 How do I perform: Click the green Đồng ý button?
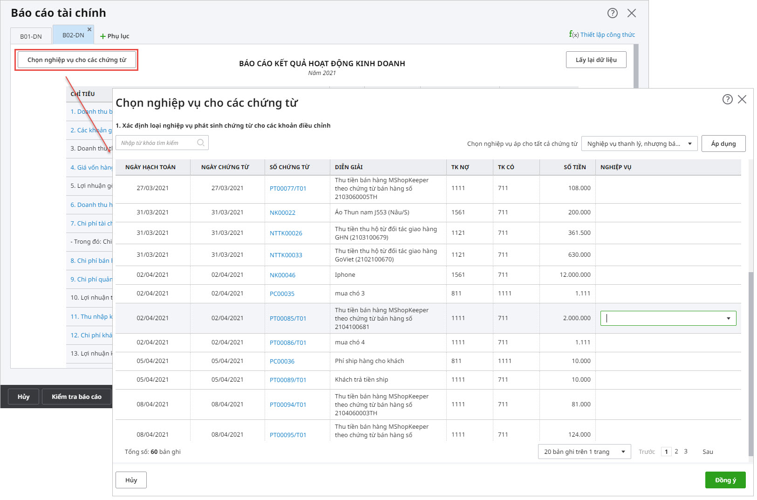(725, 480)
